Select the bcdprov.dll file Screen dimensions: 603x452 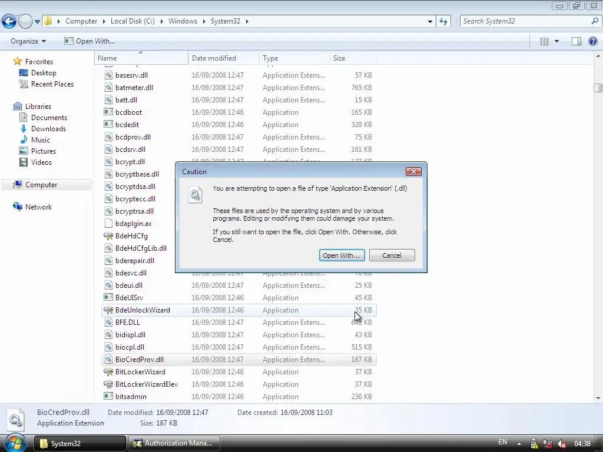click(x=132, y=137)
